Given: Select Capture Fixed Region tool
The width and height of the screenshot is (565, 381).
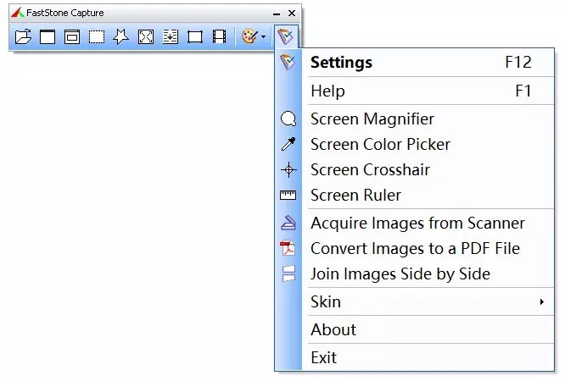Looking at the screenshot, I should 195,36.
